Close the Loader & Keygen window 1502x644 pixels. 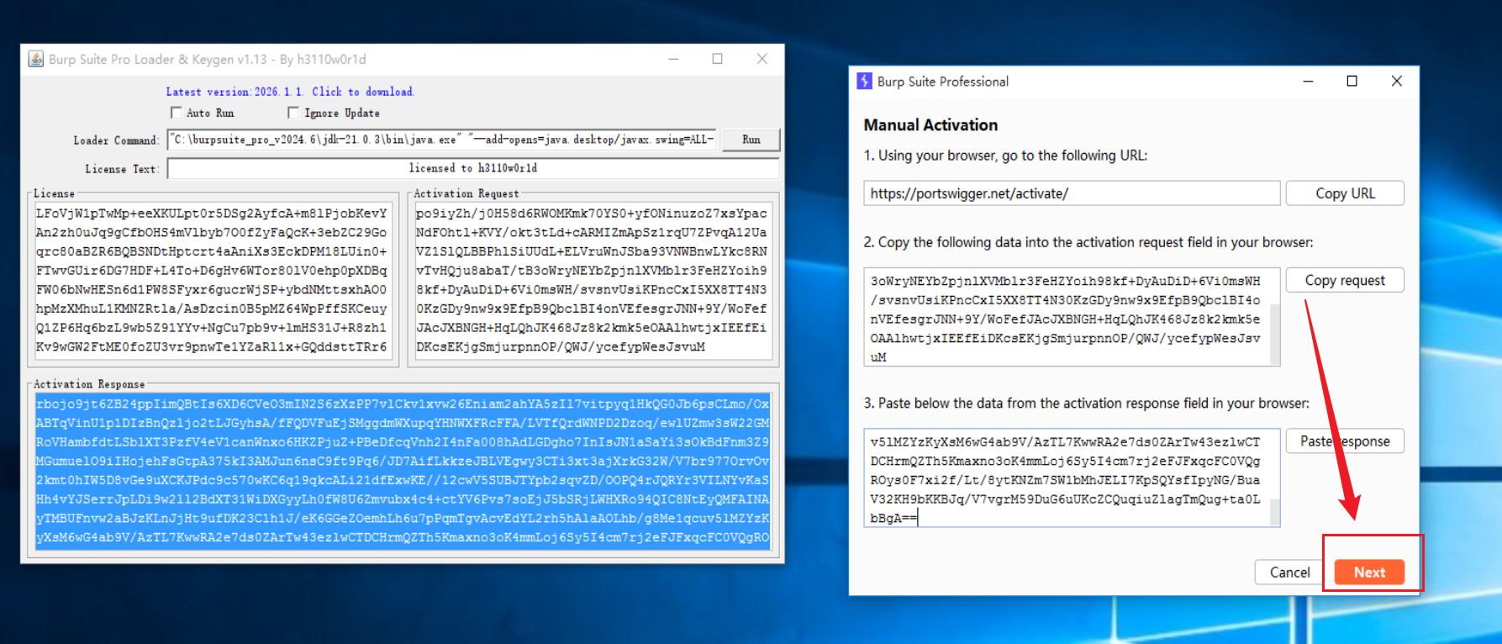click(762, 59)
